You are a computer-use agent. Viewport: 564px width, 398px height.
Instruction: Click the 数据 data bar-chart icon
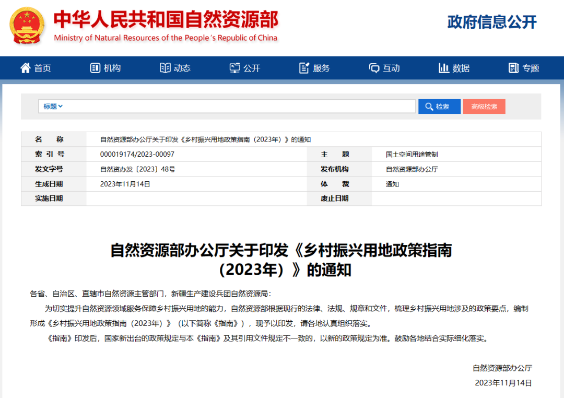click(444, 67)
